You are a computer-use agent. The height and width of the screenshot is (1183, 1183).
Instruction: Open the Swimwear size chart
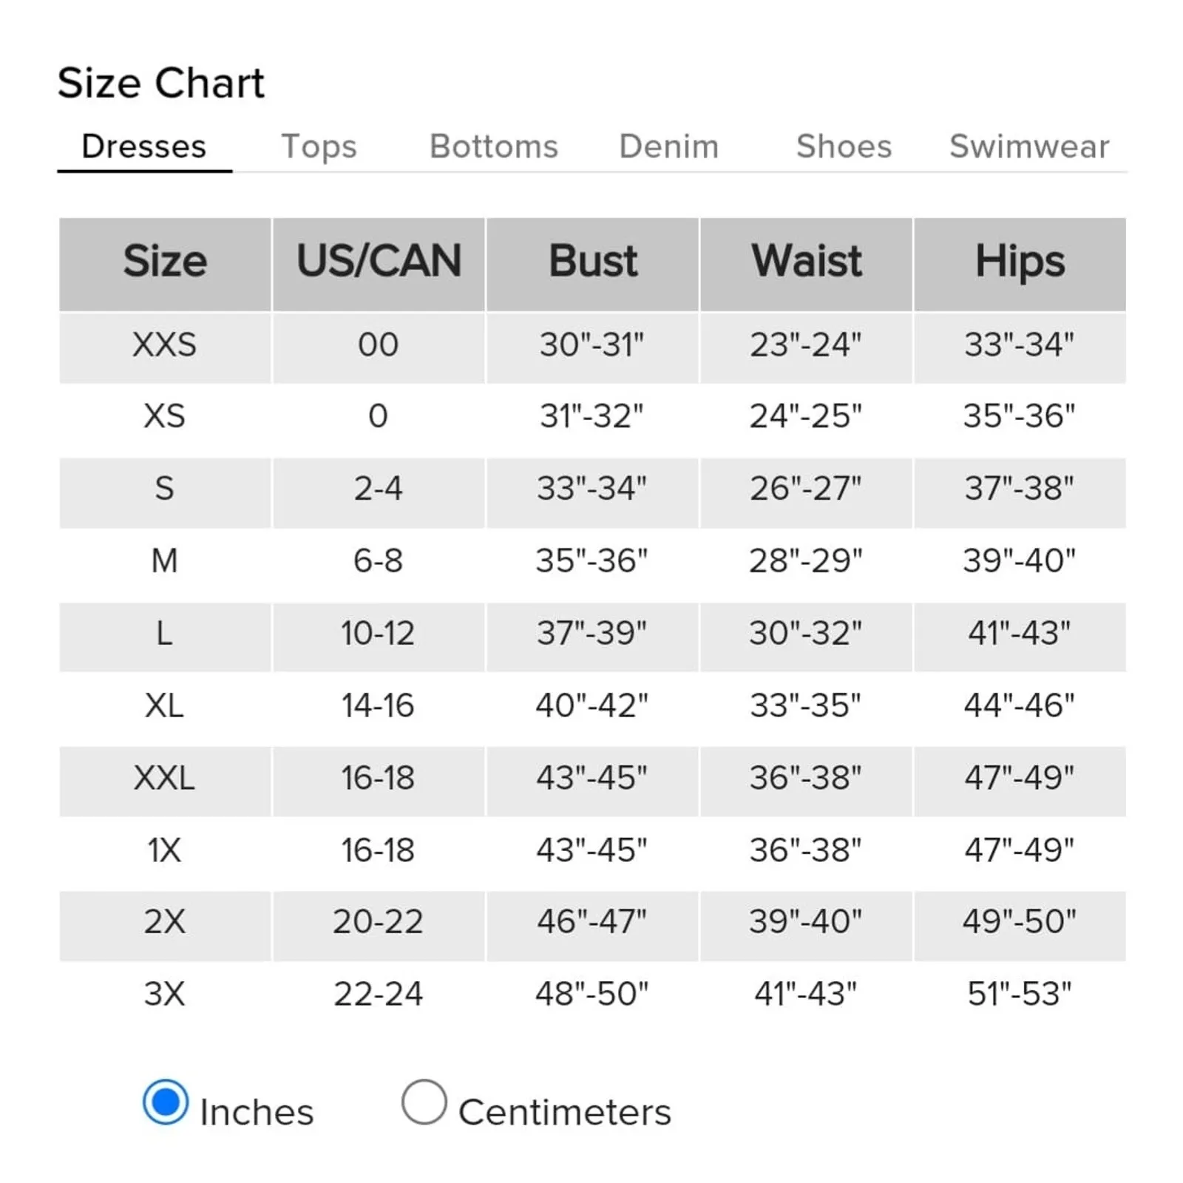coord(1028,146)
